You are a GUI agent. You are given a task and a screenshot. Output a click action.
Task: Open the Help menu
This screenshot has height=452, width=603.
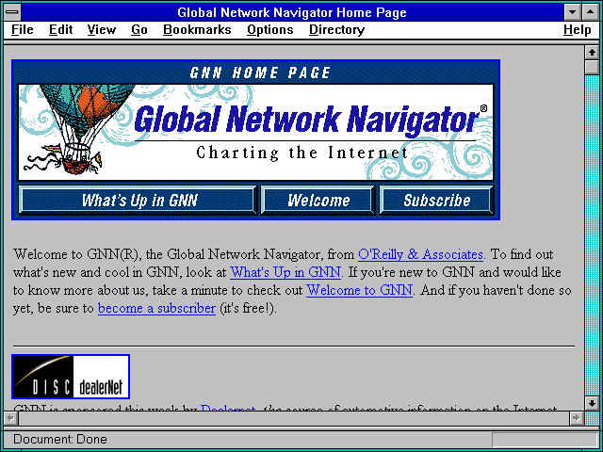point(578,30)
